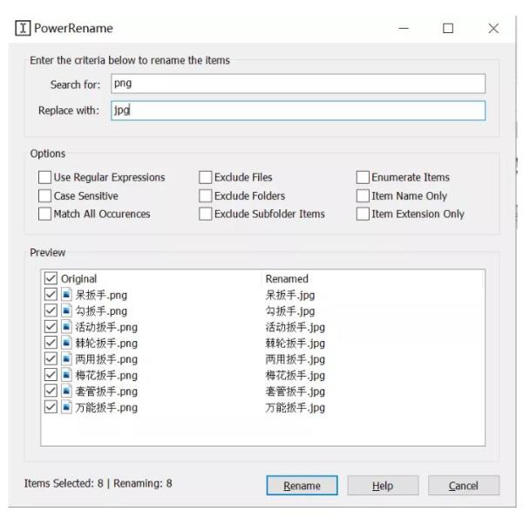Open Help for PowerRename
The height and width of the screenshot is (518, 523).
383,486
